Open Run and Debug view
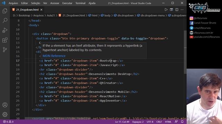The width and height of the screenshot is (222, 124). 5,30
